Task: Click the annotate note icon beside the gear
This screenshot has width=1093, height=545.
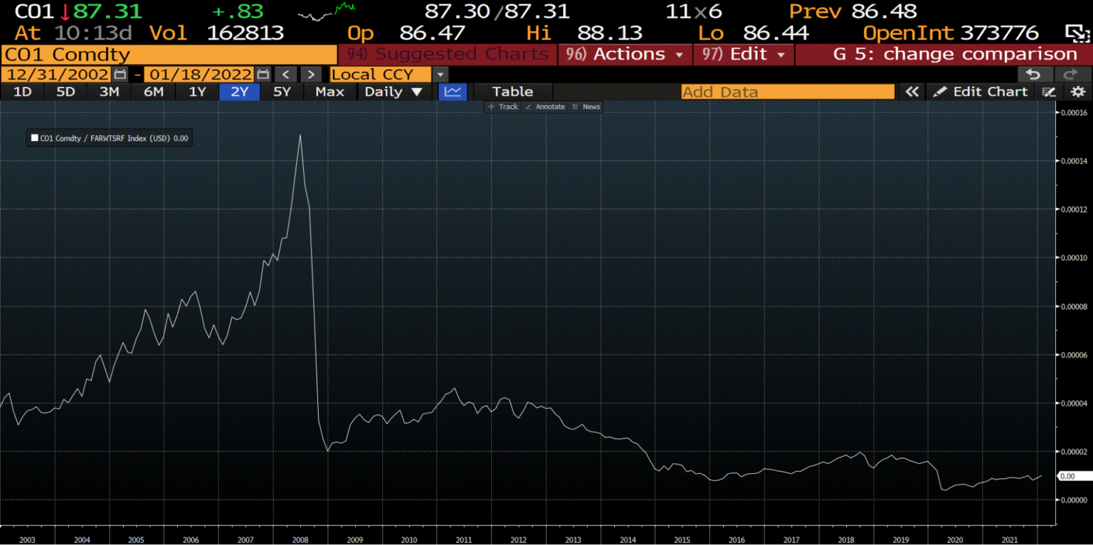Action: [x=1048, y=92]
